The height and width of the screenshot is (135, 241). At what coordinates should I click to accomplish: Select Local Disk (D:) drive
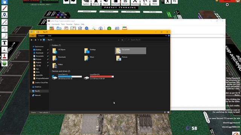[x=99, y=76]
